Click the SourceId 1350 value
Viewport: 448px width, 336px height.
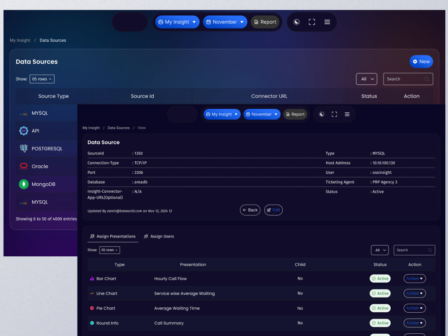click(x=138, y=153)
